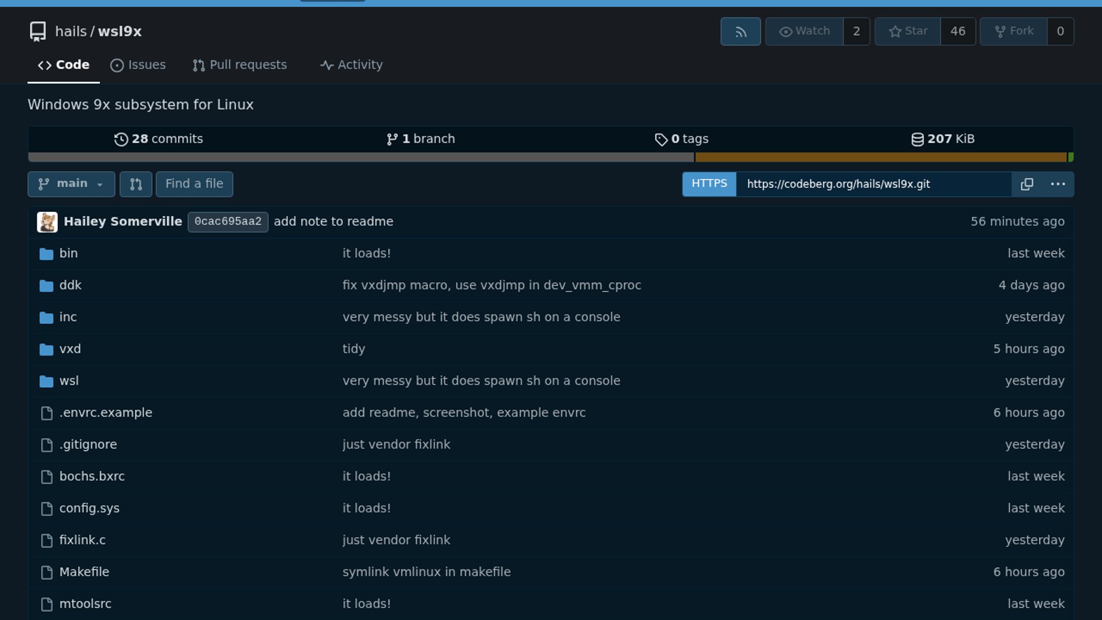
Task: Click the Fork button
Action: (1014, 32)
